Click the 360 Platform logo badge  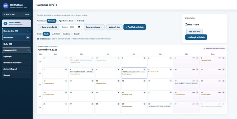6,6
